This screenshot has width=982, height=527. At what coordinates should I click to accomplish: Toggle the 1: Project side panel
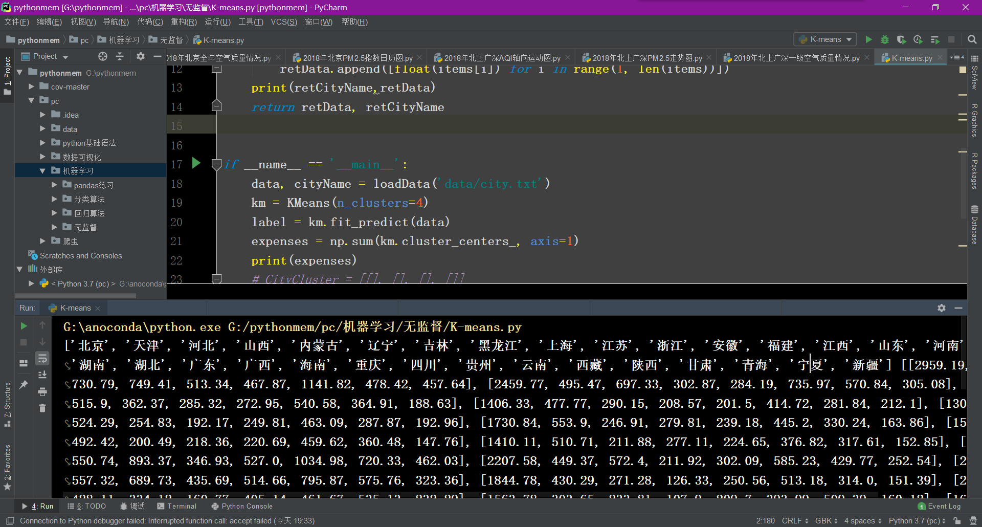click(7, 76)
